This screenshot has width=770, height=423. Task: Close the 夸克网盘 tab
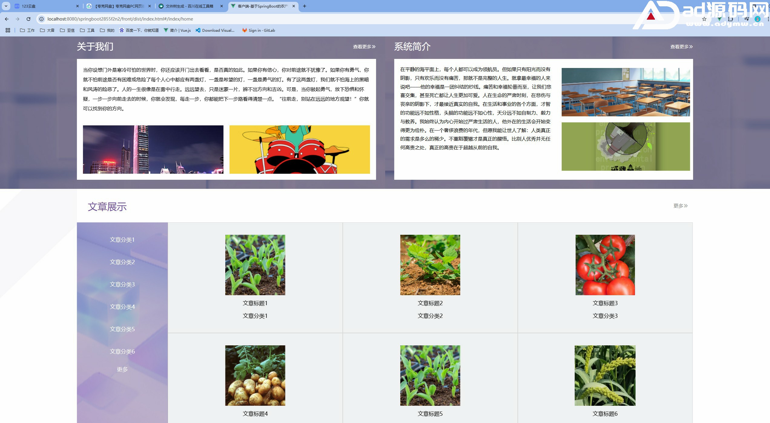point(150,6)
